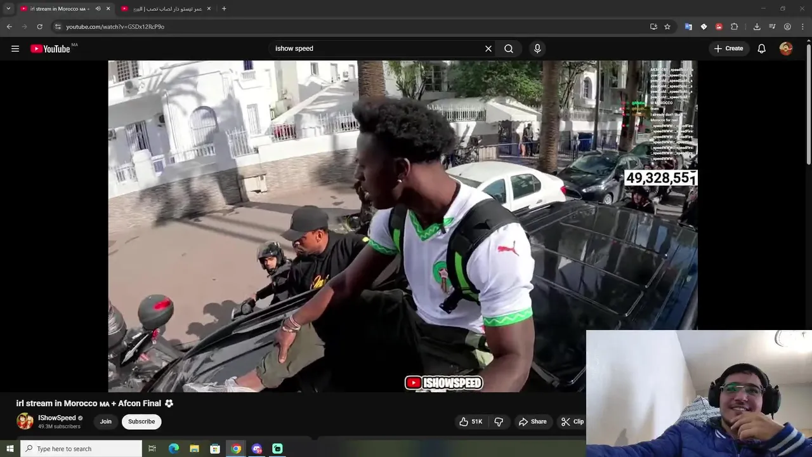The image size is (812, 457).
Task: Open the translate extension icon
Action: point(688,27)
